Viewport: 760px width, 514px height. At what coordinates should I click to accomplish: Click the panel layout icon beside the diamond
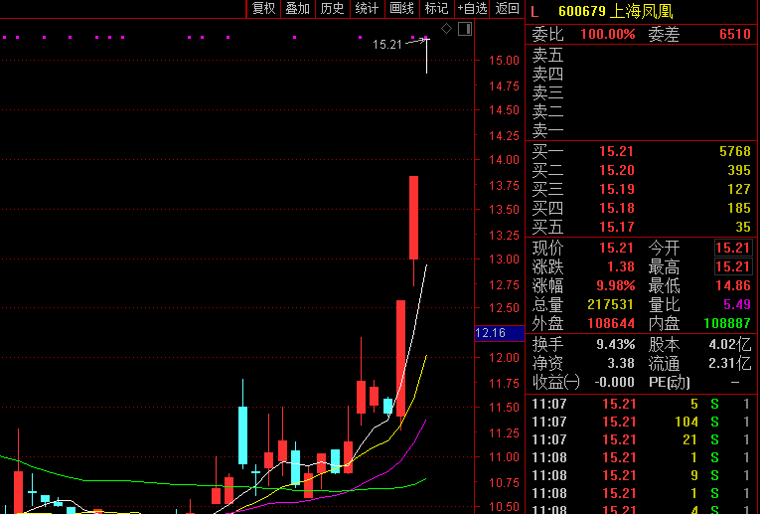click(462, 29)
